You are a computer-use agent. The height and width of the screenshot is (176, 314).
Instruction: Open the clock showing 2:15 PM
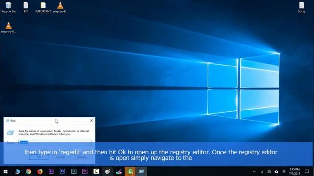pyautogui.click(x=295, y=171)
